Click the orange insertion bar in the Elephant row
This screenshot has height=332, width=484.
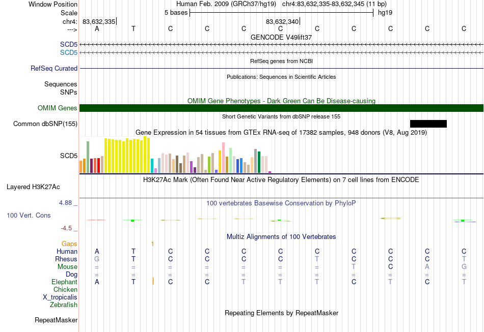[x=153, y=282]
